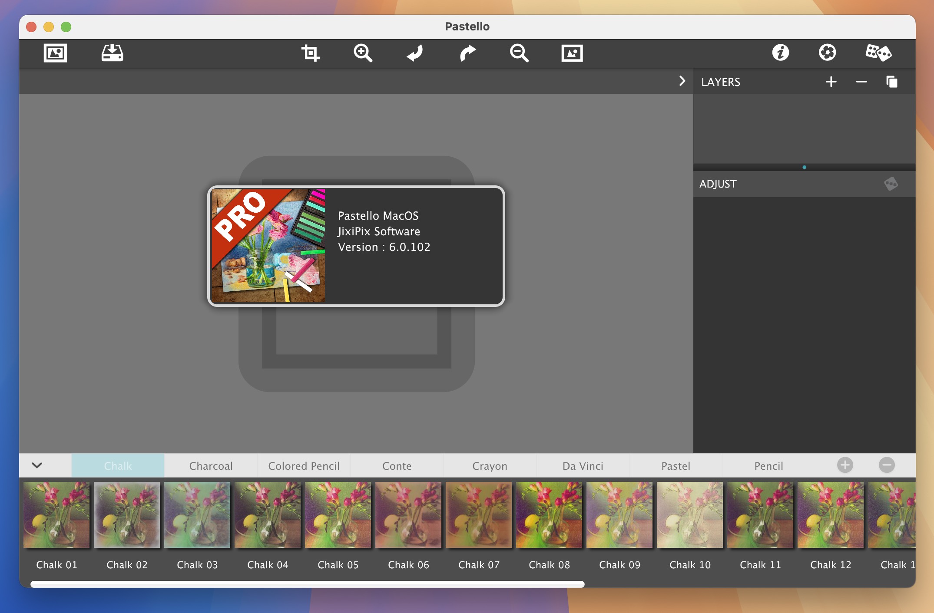Click the JixiPix Software text
The image size is (934, 613).
pos(379,231)
